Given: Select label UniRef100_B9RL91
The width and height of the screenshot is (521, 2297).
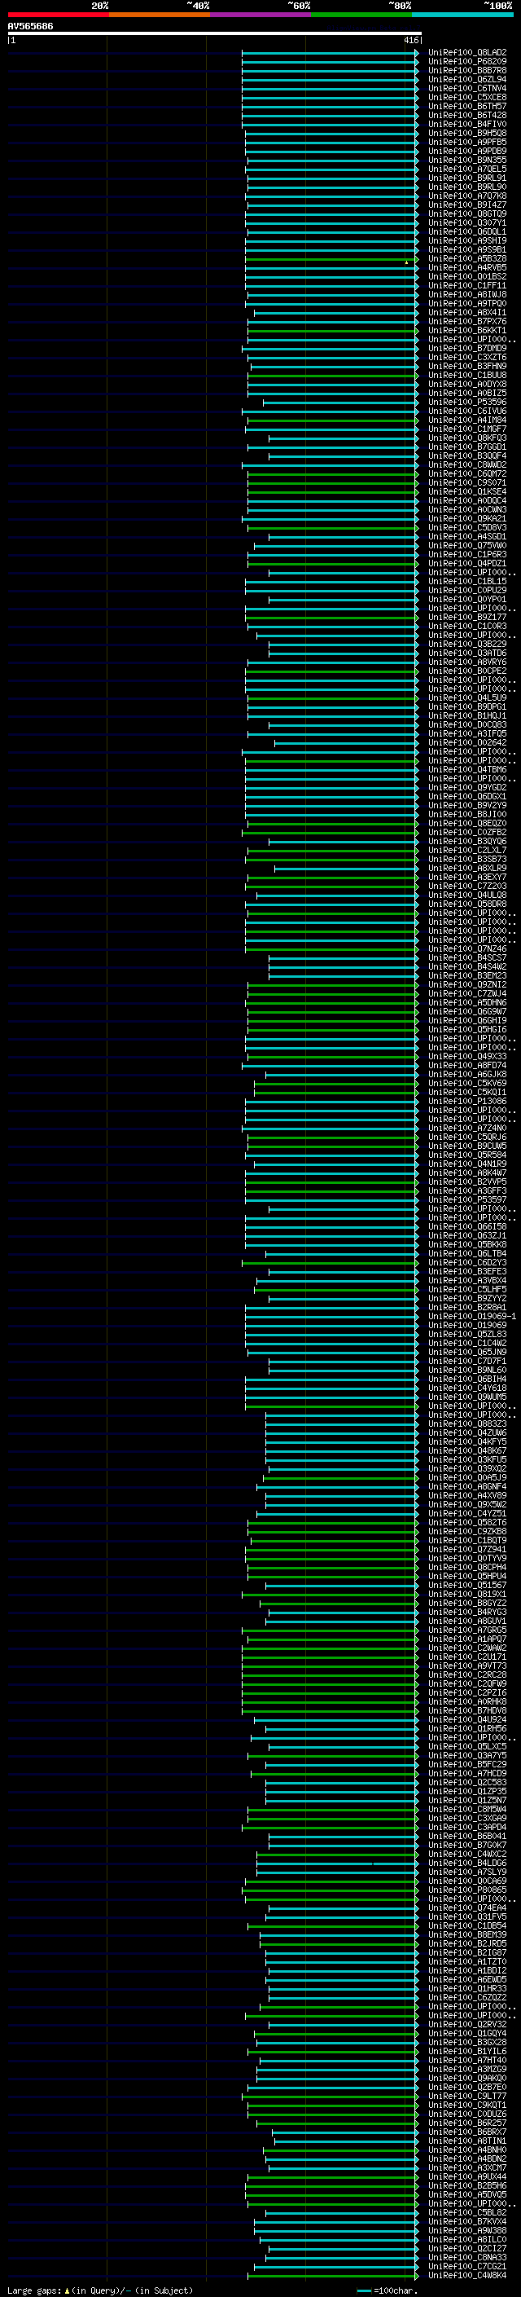Looking at the screenshot, I should click(466, 178).
